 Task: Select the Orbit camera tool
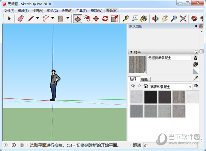pyautogui.click(x=155, y=18)
